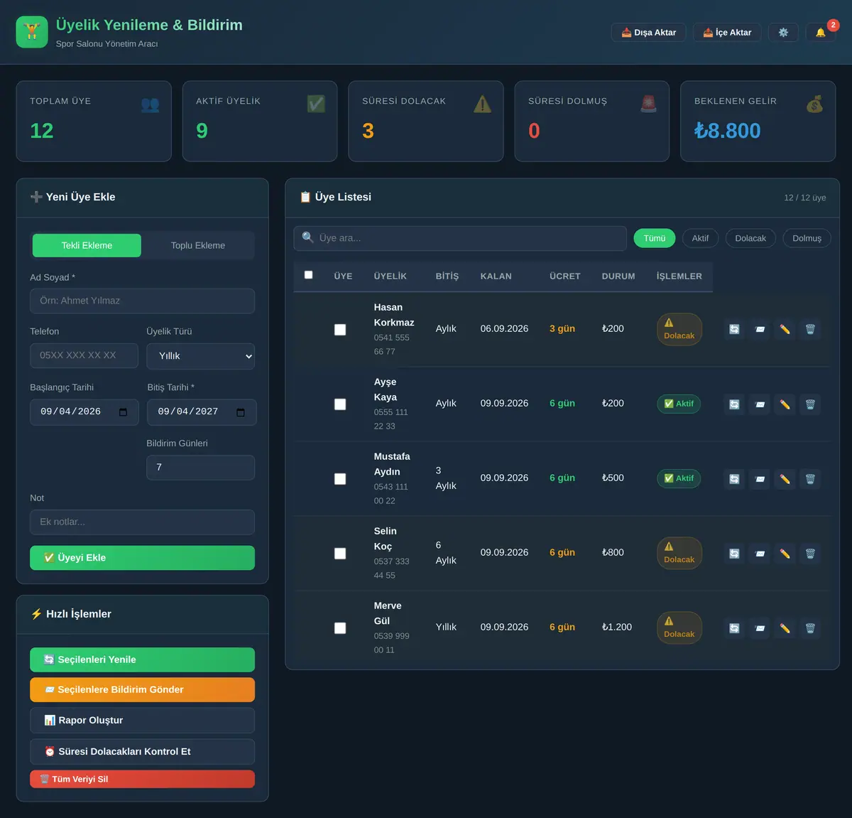Viewport: 852px width, 818px height.
Task: Click the Dışa Aktar button
Action: click(648, 33)
